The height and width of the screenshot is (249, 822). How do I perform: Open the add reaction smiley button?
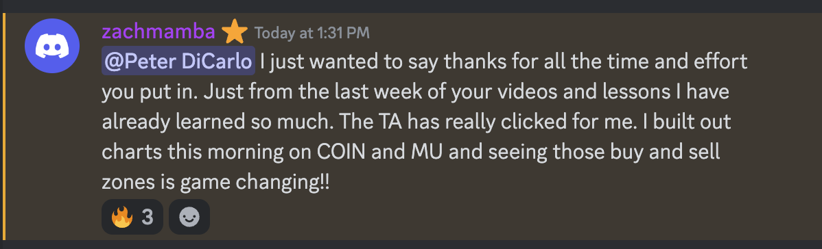tap(189, 217)
